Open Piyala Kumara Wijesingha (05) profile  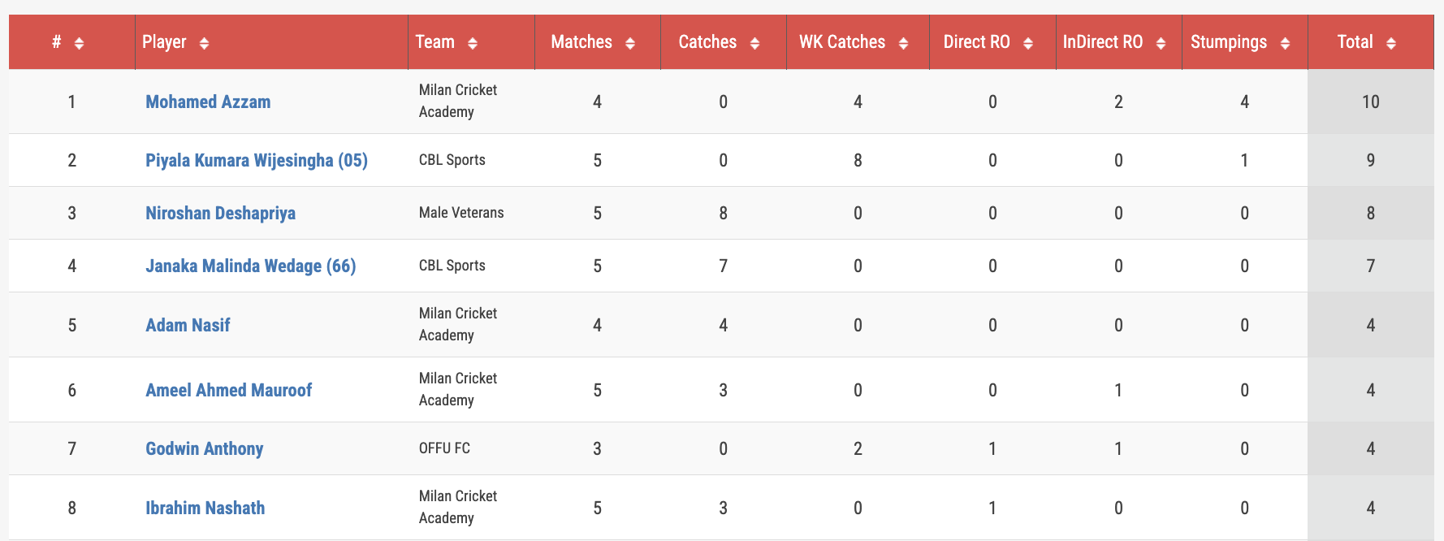point(257,160)
